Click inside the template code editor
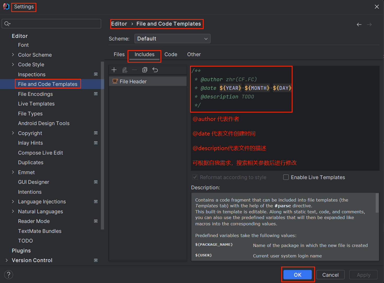The width and height of the screenshot is (384, 283). (285, 118)
